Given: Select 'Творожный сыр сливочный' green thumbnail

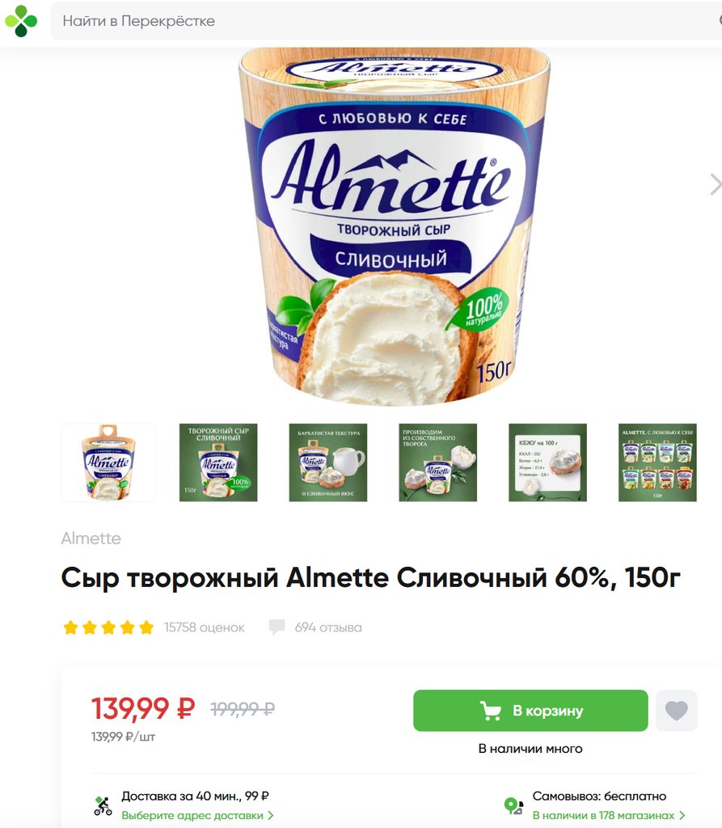Looking at the screenshot, I should click(x=218, y=462).
